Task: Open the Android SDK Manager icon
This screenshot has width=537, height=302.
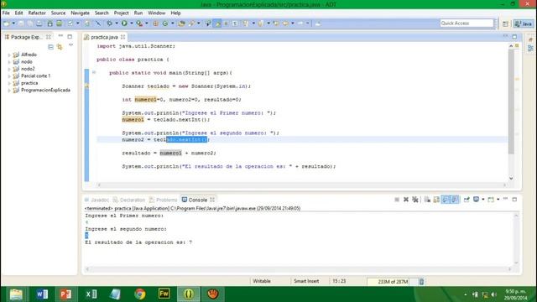Action: tap(50, 23)
